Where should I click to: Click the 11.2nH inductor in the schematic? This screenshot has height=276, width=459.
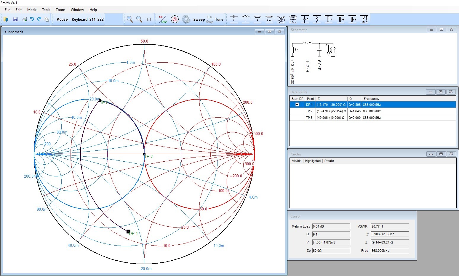click(x=307, y=43)
